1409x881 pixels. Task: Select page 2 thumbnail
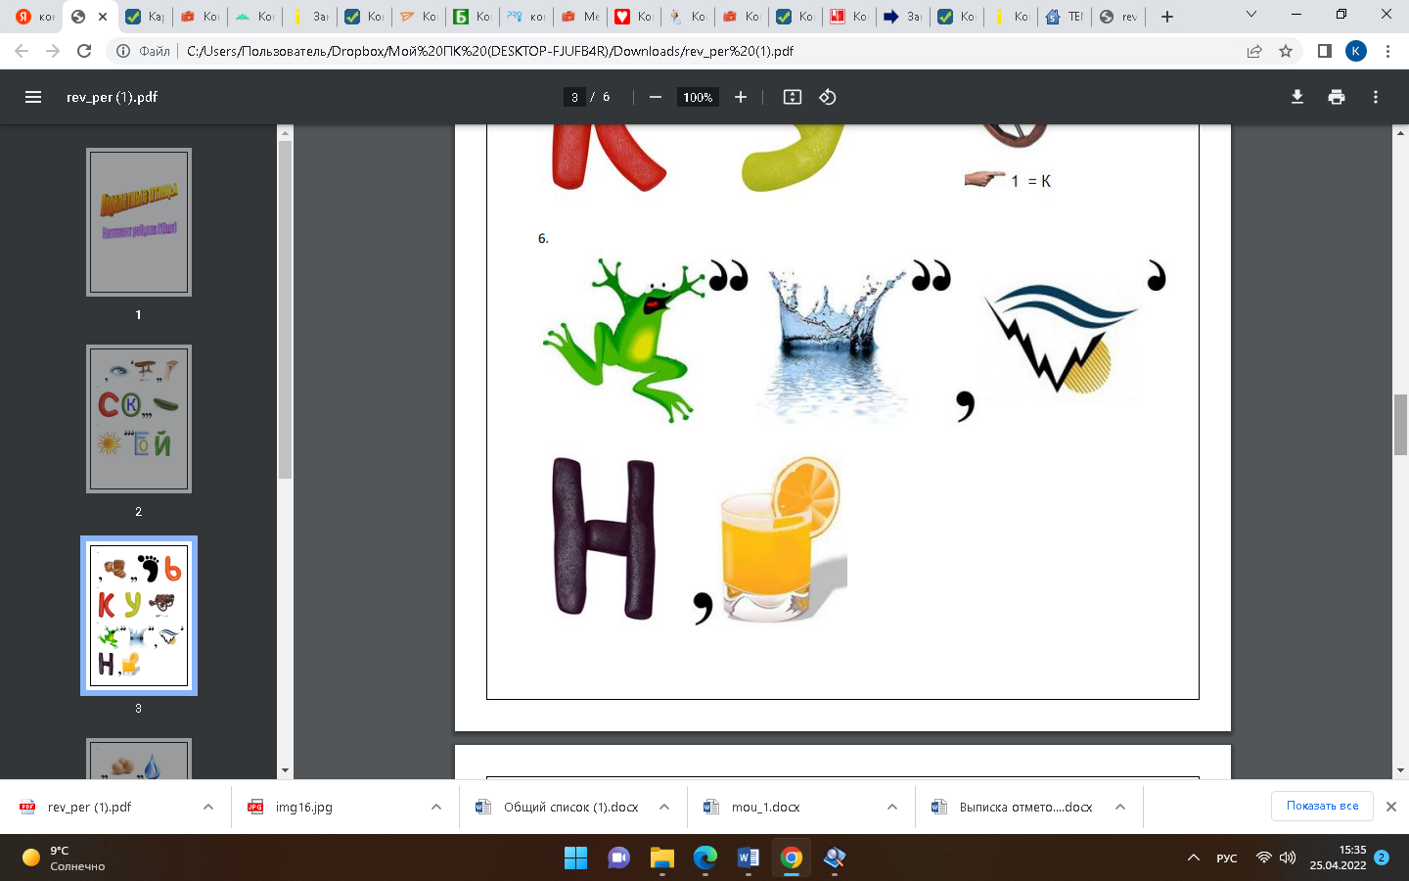(x=139, y=418)
